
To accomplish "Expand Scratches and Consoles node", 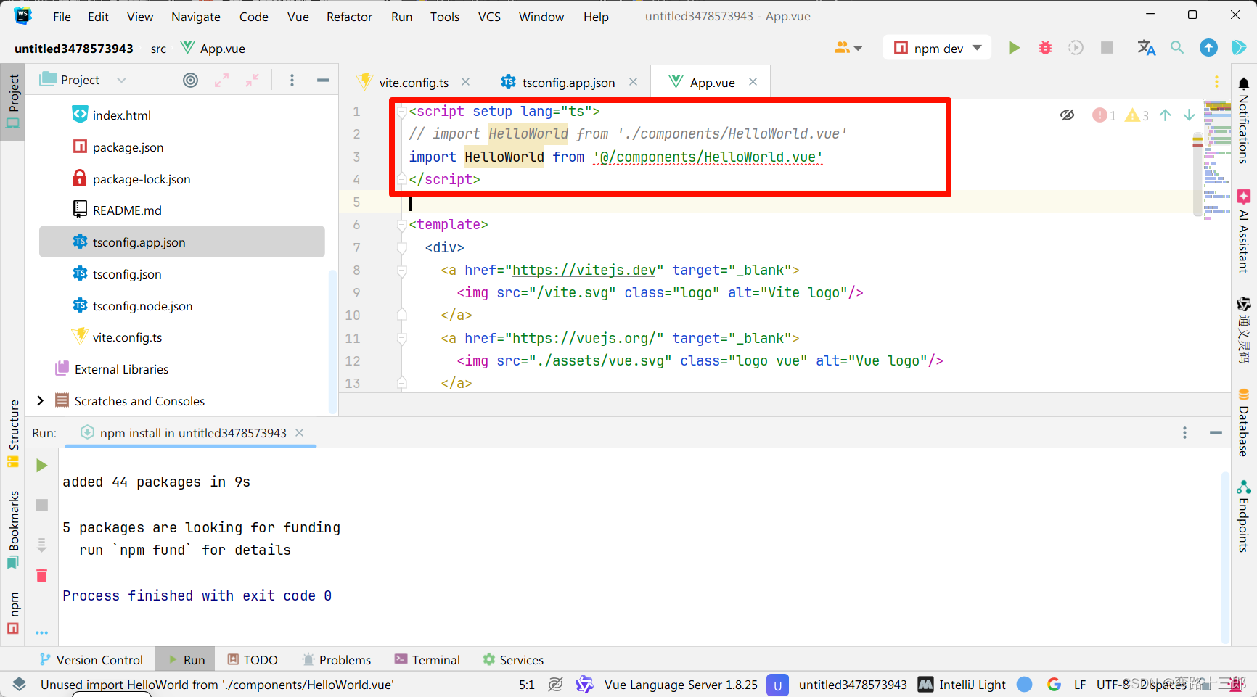I will (41, 401).
